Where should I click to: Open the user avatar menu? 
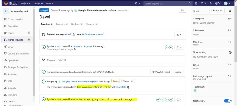[227, 3]
